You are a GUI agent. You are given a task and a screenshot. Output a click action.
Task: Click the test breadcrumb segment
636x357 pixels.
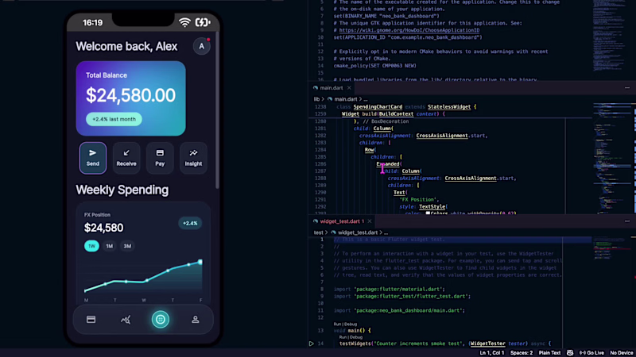pyautogui.click(x=319, y=232)
